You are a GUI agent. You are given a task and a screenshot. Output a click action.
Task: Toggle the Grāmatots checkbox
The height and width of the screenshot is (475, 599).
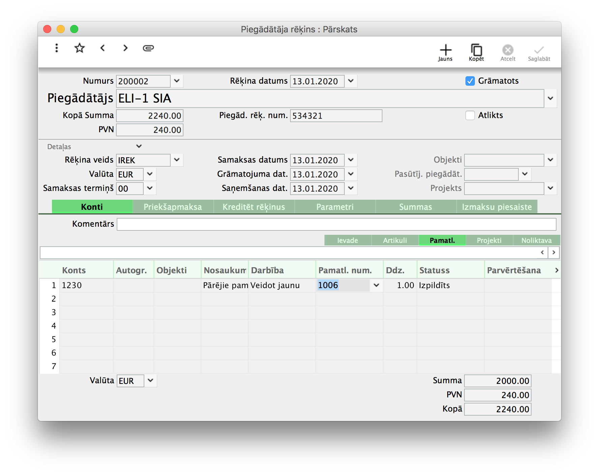[470, 81]
